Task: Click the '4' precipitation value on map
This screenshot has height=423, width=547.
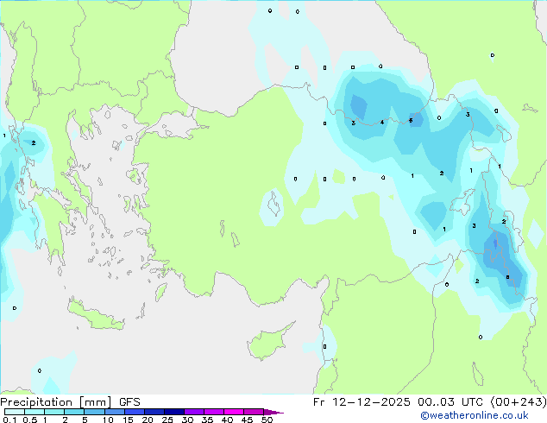Action: (x=382, y=123)
